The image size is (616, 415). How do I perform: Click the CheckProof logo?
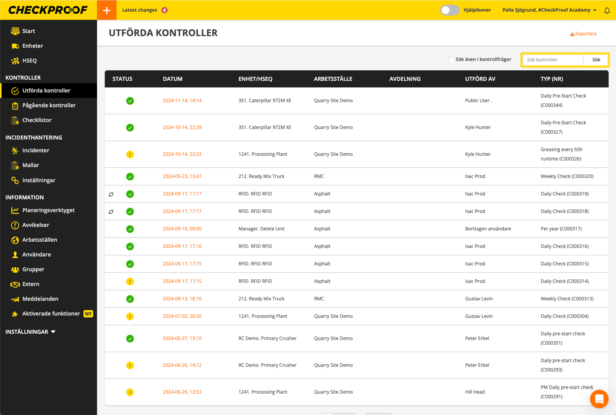click(48, 10)
